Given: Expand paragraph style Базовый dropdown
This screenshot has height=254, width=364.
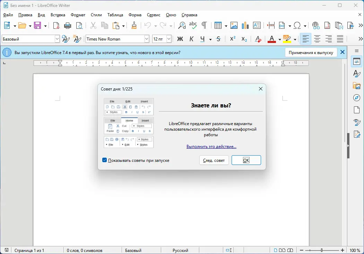Looking at the screenshot, I should point(57,39).
